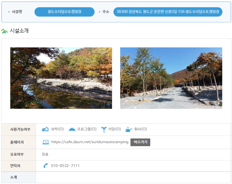The height and width of the screenshot is (184, 232).
Task: Click the 취사(O) availability text
Action: (x=140, y=129)
